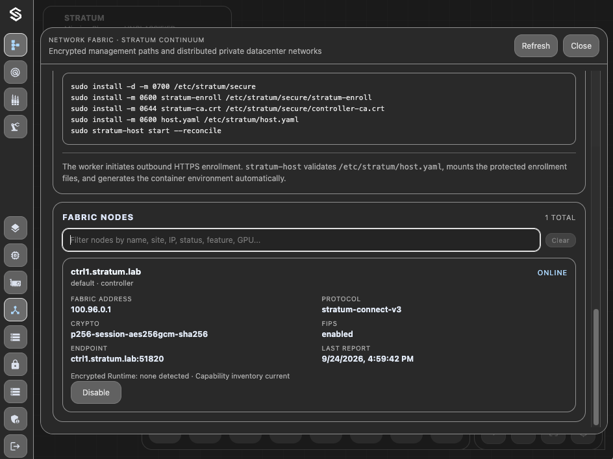The height and width of the screenshot is (459, 613).
Task: Click the endpoint ctrl1.stratum.lab:51820
Action: click(x=118, y=359)
